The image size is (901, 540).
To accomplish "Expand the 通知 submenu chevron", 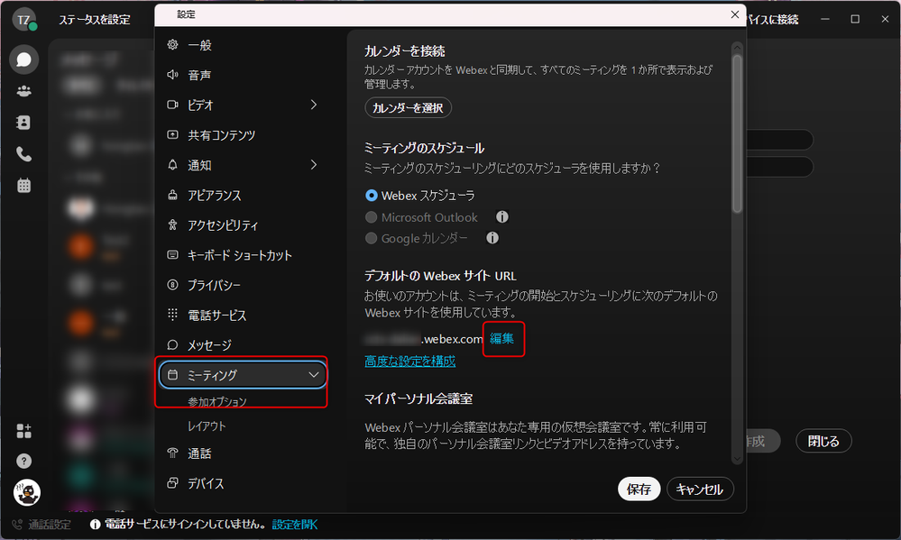I will tap(314, 165).
